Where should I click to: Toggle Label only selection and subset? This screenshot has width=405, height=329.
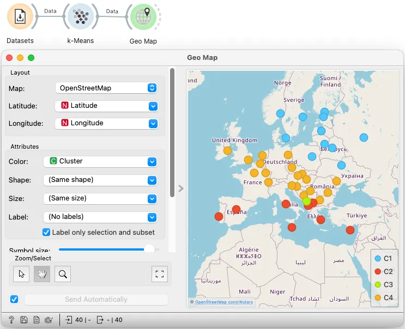coord(46,232)
